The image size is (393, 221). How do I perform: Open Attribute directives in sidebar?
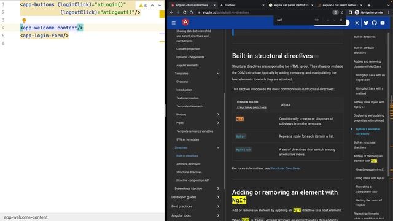(189, 164)
